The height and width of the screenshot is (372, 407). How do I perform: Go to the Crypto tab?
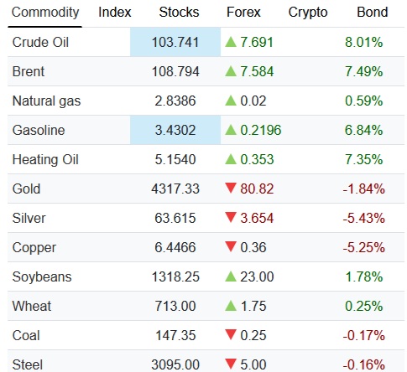[x=308, y=13]
